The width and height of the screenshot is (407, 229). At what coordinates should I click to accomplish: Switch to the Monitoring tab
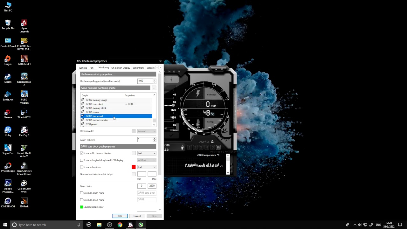click(104, 67)
